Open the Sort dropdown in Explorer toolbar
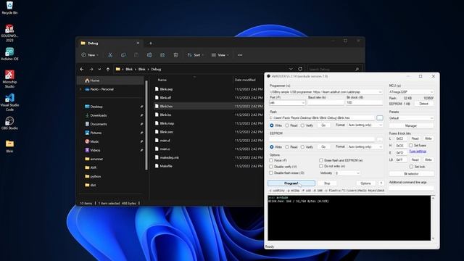Screen dimensions: 464x261 [196, 55]
